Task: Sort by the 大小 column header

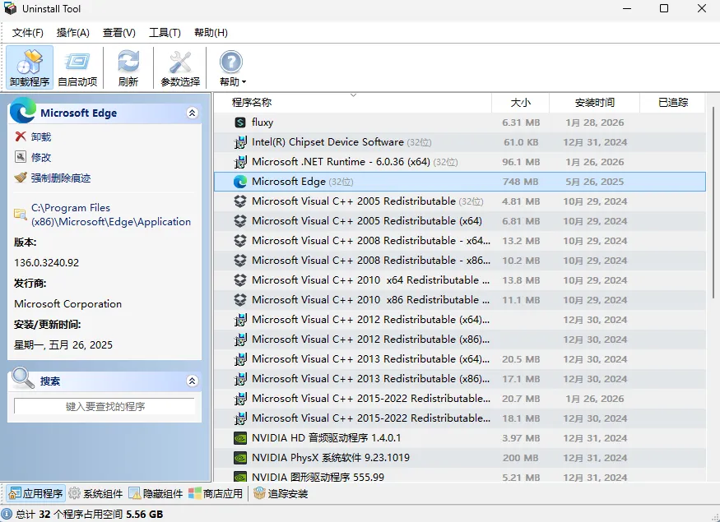Action: coord(520,103)
